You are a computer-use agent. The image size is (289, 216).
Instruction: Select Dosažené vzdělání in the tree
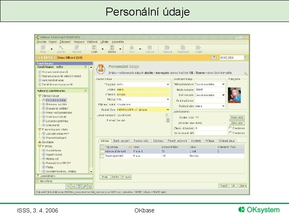tap(57, 108)
